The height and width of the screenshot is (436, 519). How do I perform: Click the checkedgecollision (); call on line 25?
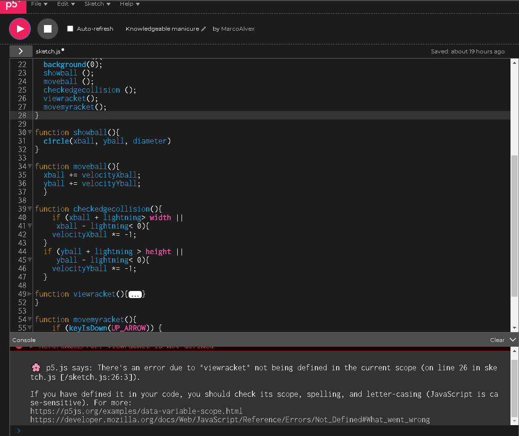(x=90, y=90)
